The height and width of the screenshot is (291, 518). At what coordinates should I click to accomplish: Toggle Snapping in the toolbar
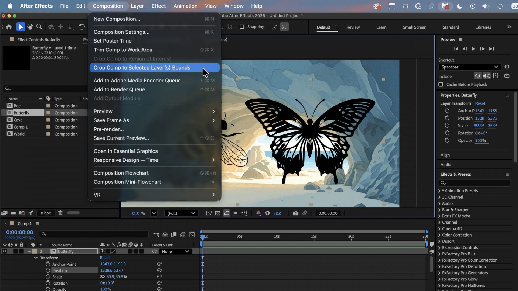pos(242,27)
